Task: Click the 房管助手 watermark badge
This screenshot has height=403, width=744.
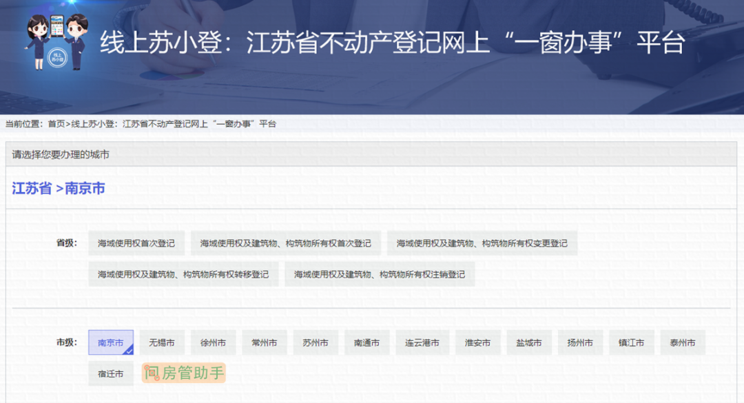Action: pyautogui.click(x=183, y=373)
